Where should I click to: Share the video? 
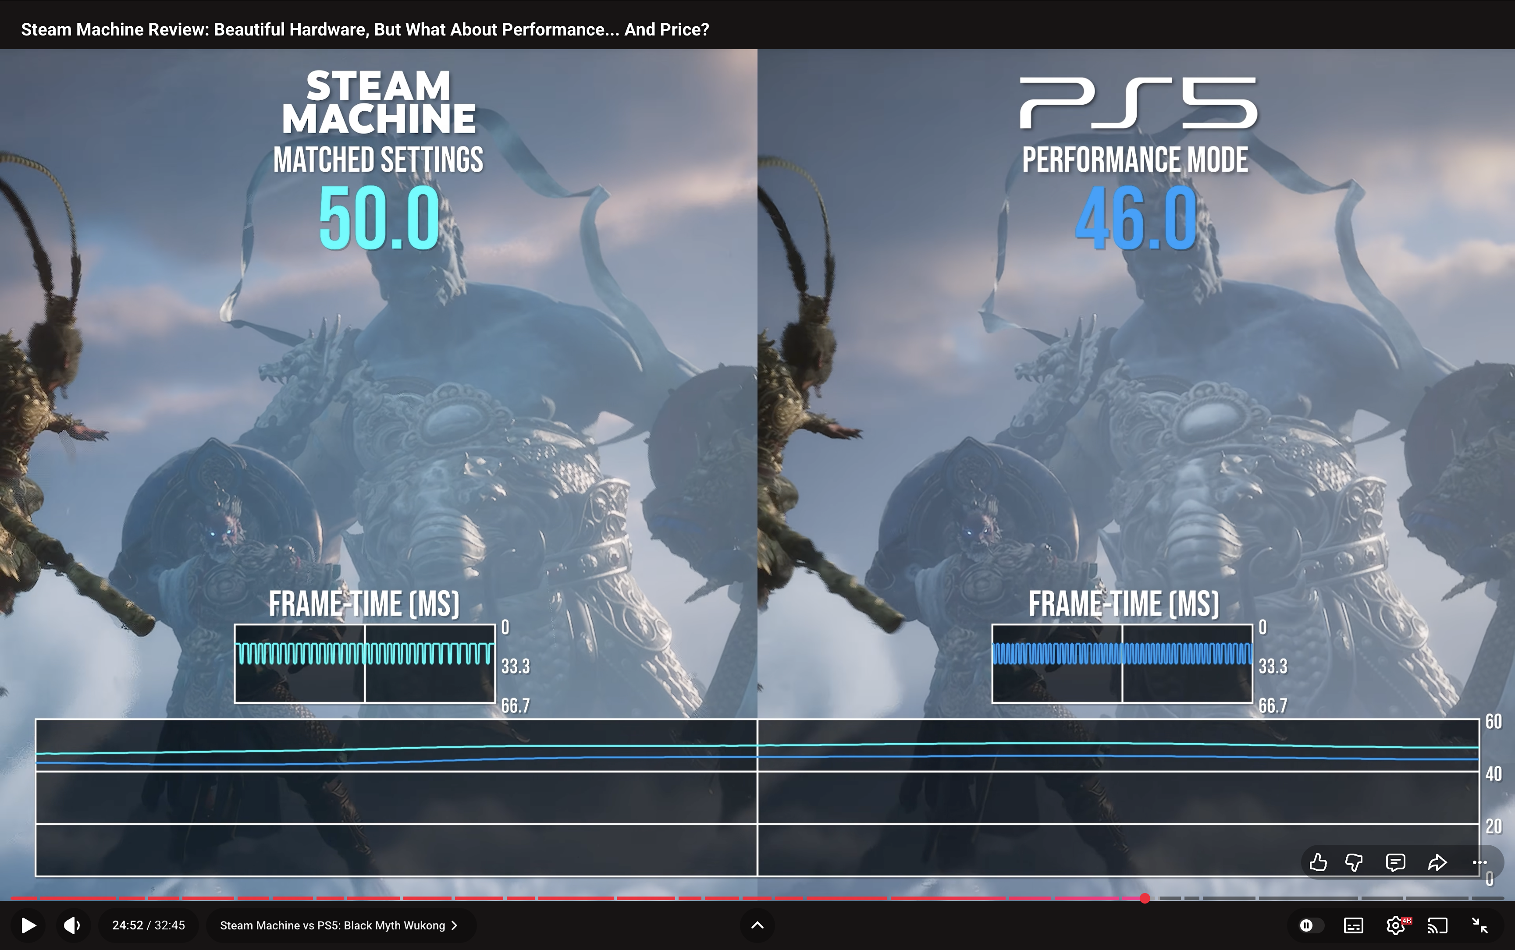point(1437,862)
